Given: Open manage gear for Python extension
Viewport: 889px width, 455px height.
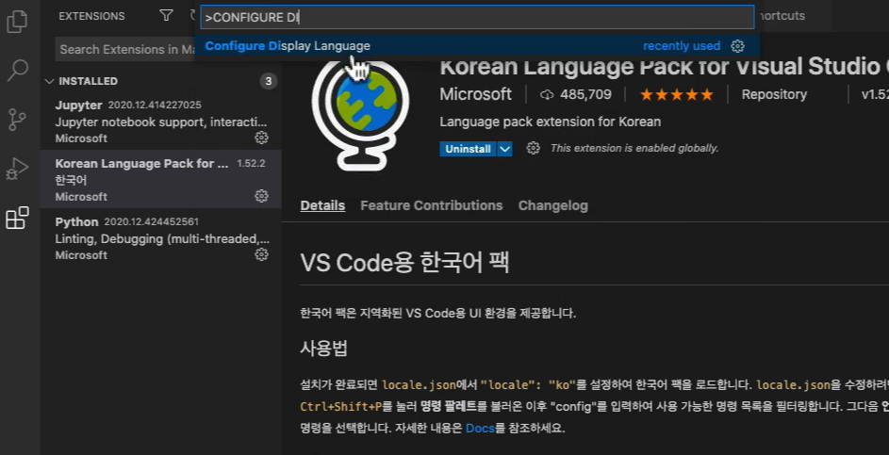Looking at the screenshot, I should point(261,254).
